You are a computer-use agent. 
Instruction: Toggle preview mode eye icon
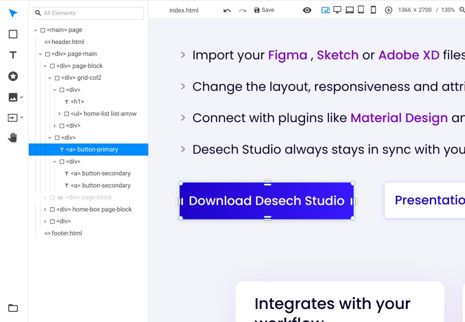[307, 10]
